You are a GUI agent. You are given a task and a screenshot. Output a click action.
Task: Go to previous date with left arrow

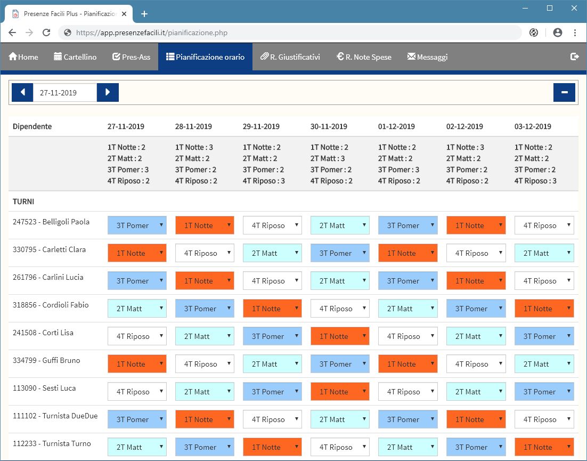22,92
